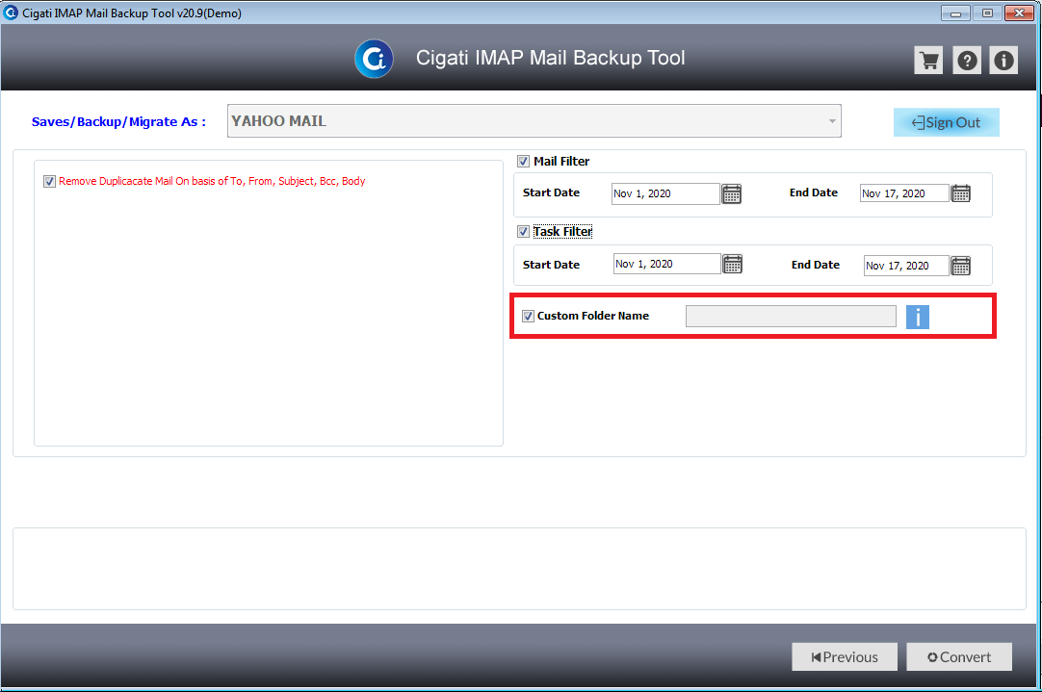Open the shopping cart purchase icon
The height and width of the screenshot is (692, 1042).
coord(928,61)
